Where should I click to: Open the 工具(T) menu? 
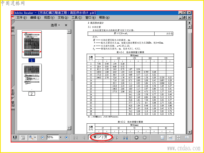(77, 18)
